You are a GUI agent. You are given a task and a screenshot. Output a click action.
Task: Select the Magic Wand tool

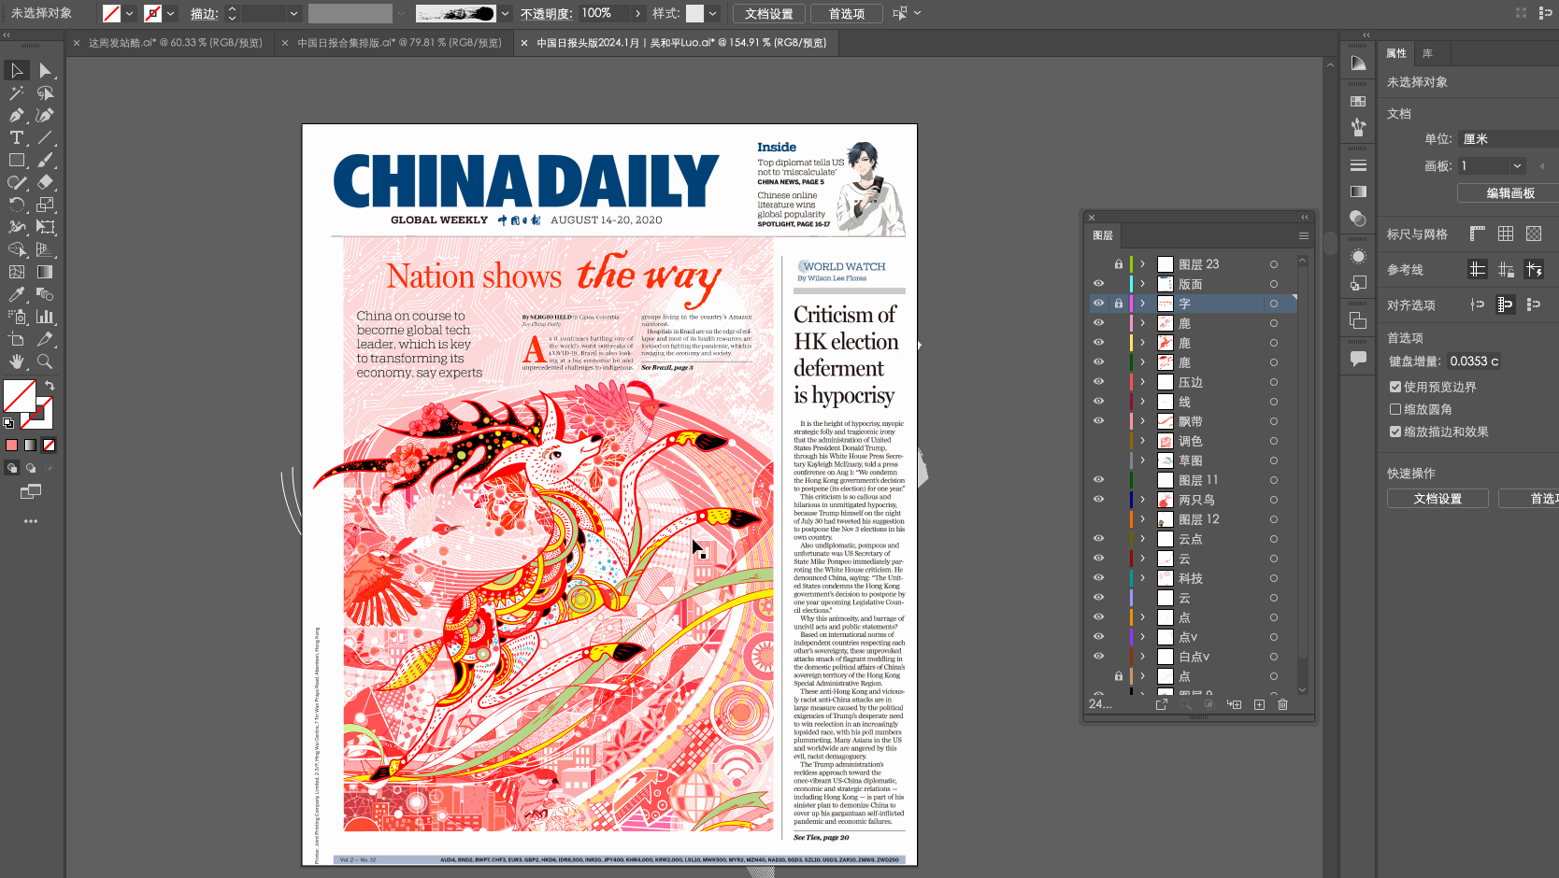17,93
